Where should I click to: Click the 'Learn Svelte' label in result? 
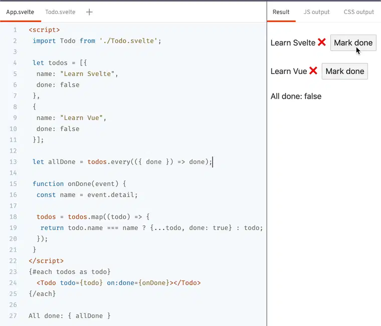[x=293, y=43]
